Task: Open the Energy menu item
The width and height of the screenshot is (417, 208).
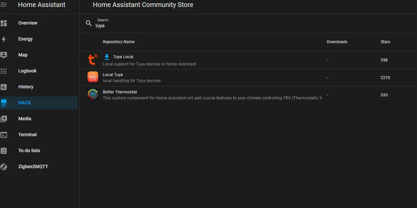Action: pyautogui.click(x=39, y=39)
